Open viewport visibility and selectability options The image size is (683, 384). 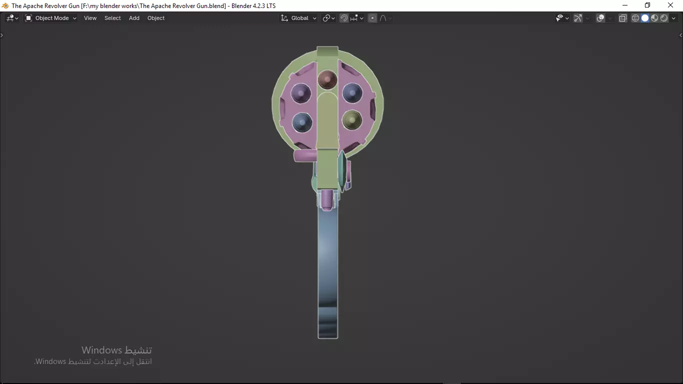[x=562, y=18]
